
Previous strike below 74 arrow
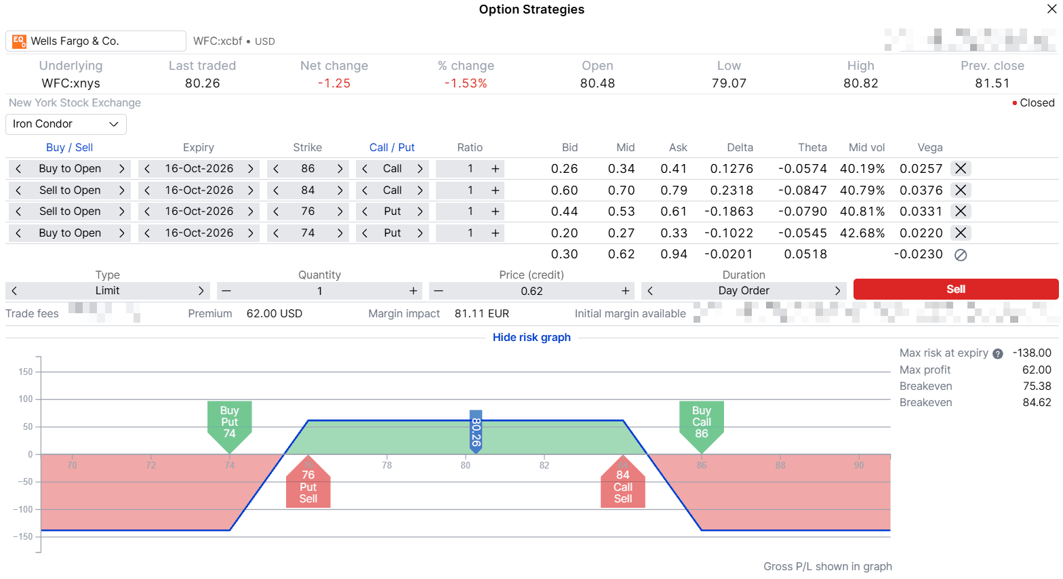[276, 233]
